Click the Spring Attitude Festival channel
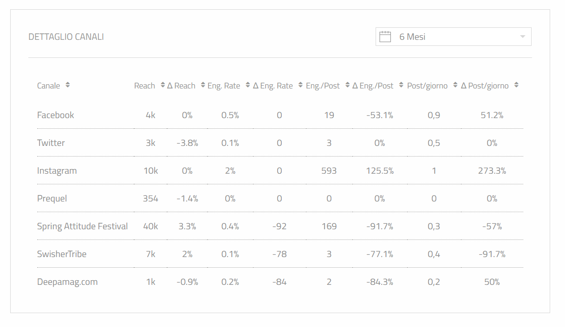This screenshot has width=565, height=327. pyautogui.click(x=82, y=226)
